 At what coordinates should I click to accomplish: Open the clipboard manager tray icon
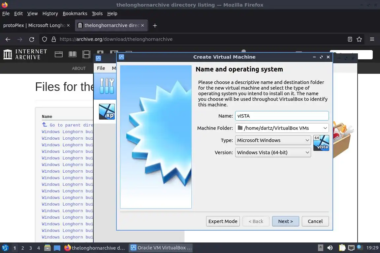[x=342, y=248]
